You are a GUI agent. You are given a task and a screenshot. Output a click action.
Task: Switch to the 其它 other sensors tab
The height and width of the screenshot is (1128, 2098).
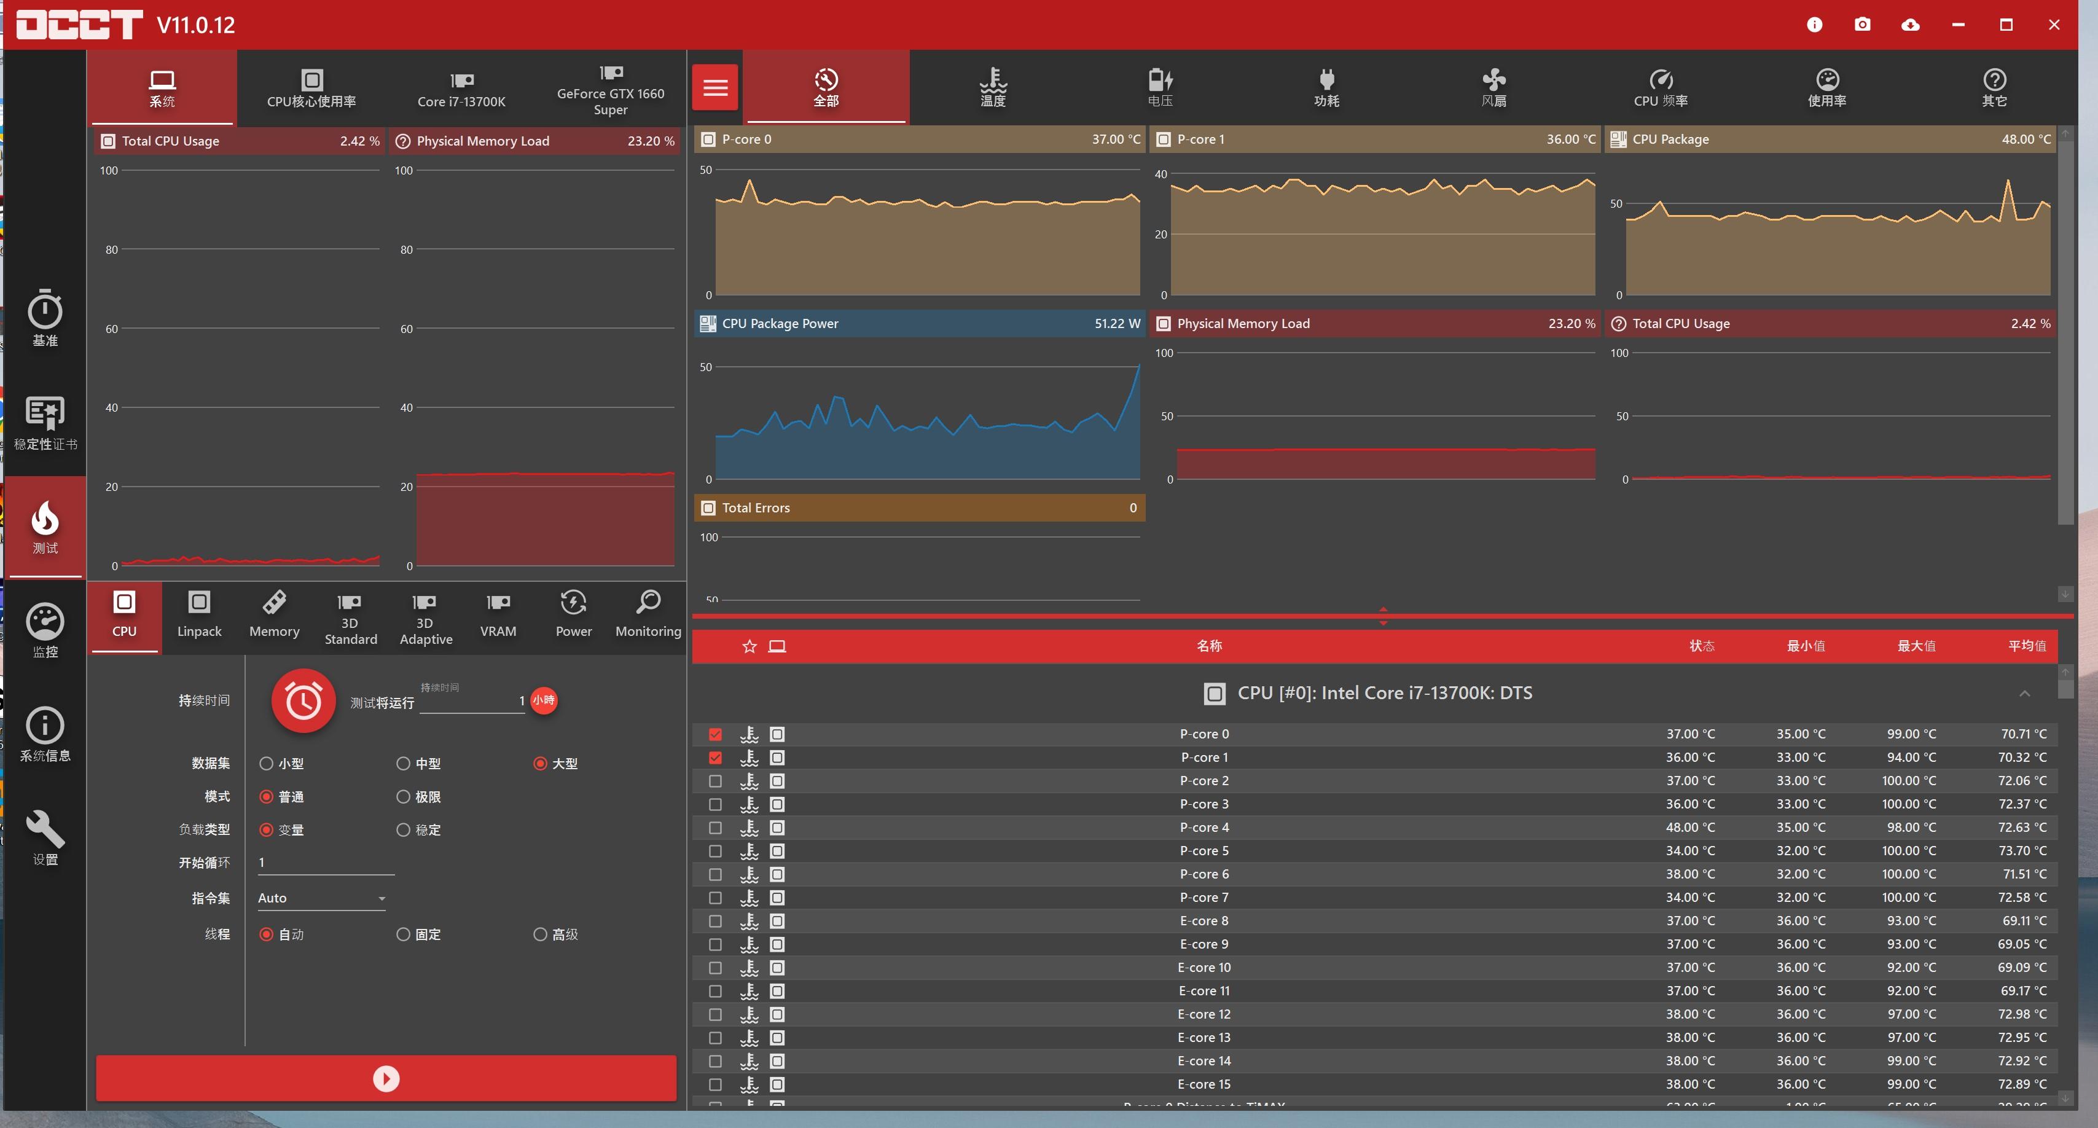pyautogui.click(x=1994, y=87)
